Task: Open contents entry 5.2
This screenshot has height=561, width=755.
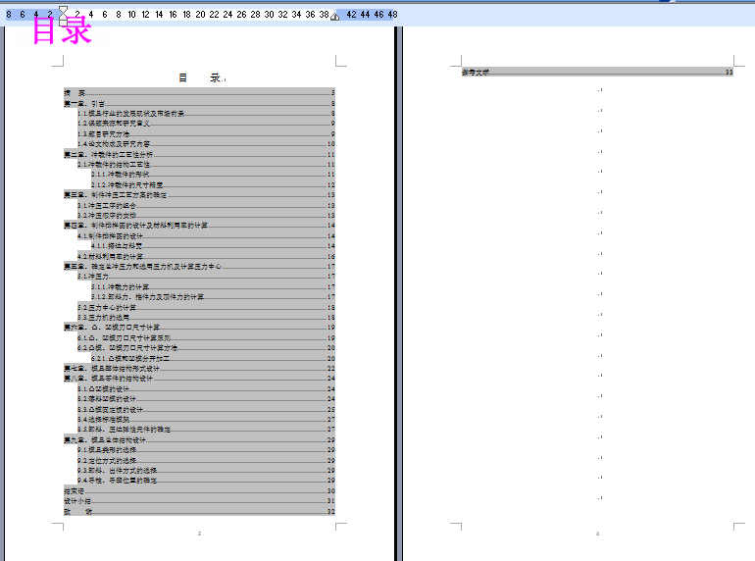Action: (x=206, y=308)
